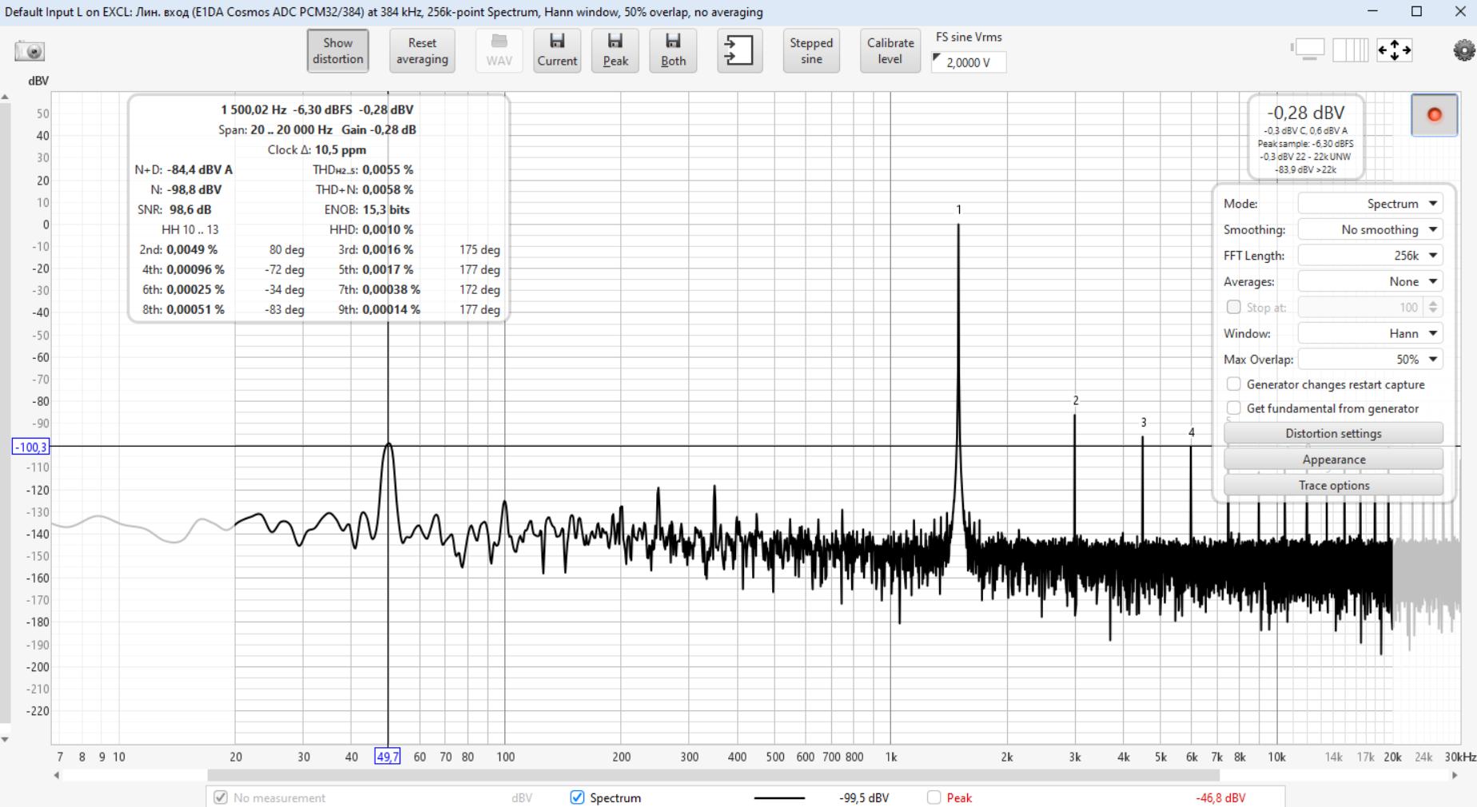This screenshot has width=1477, height=807.
Task: Click Reset averaging in the toolbar
Action: tap(422, 51)
